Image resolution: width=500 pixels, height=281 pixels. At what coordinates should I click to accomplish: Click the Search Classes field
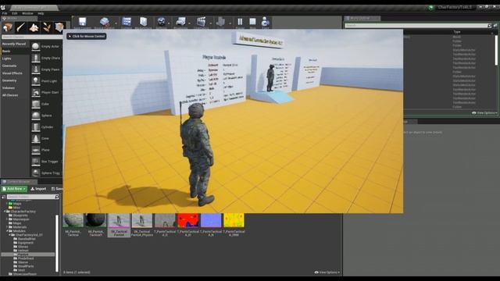click(x=32, y=37)
